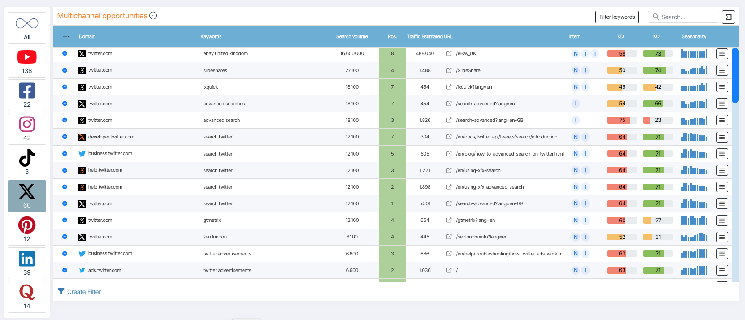Screen dimensions: 745x320
Task: Open the external link icon in the seo london row
Action: click(449, 237)
